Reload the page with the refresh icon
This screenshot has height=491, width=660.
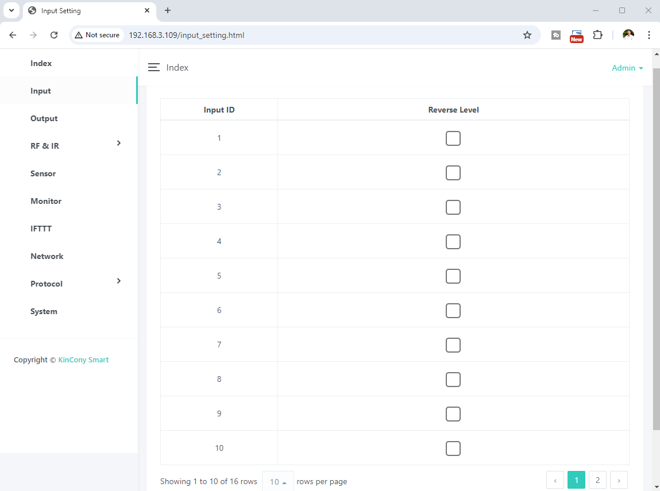click(54, 35)
